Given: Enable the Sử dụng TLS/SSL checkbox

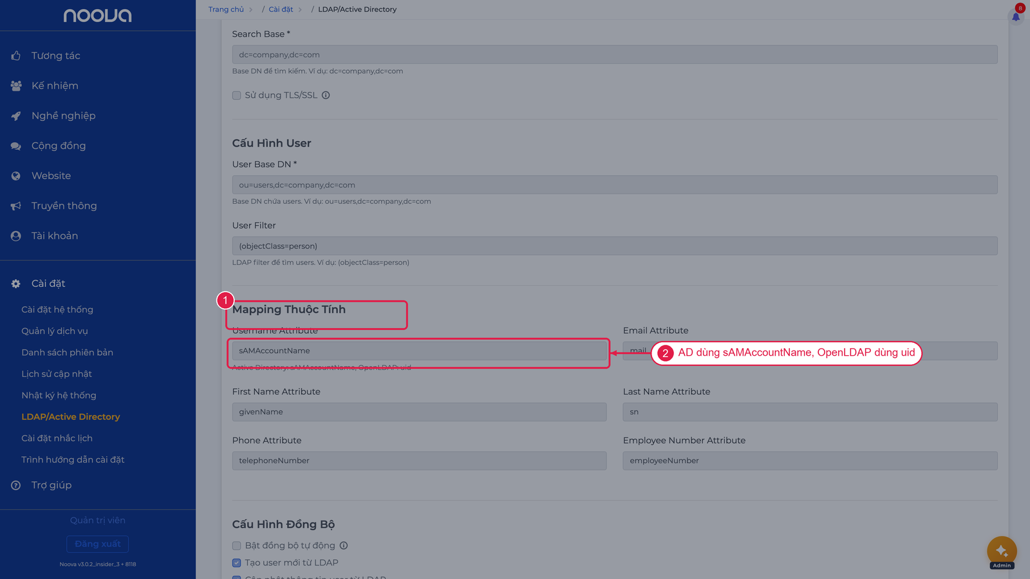Looking at the screenshot, I should click(236, 95).
